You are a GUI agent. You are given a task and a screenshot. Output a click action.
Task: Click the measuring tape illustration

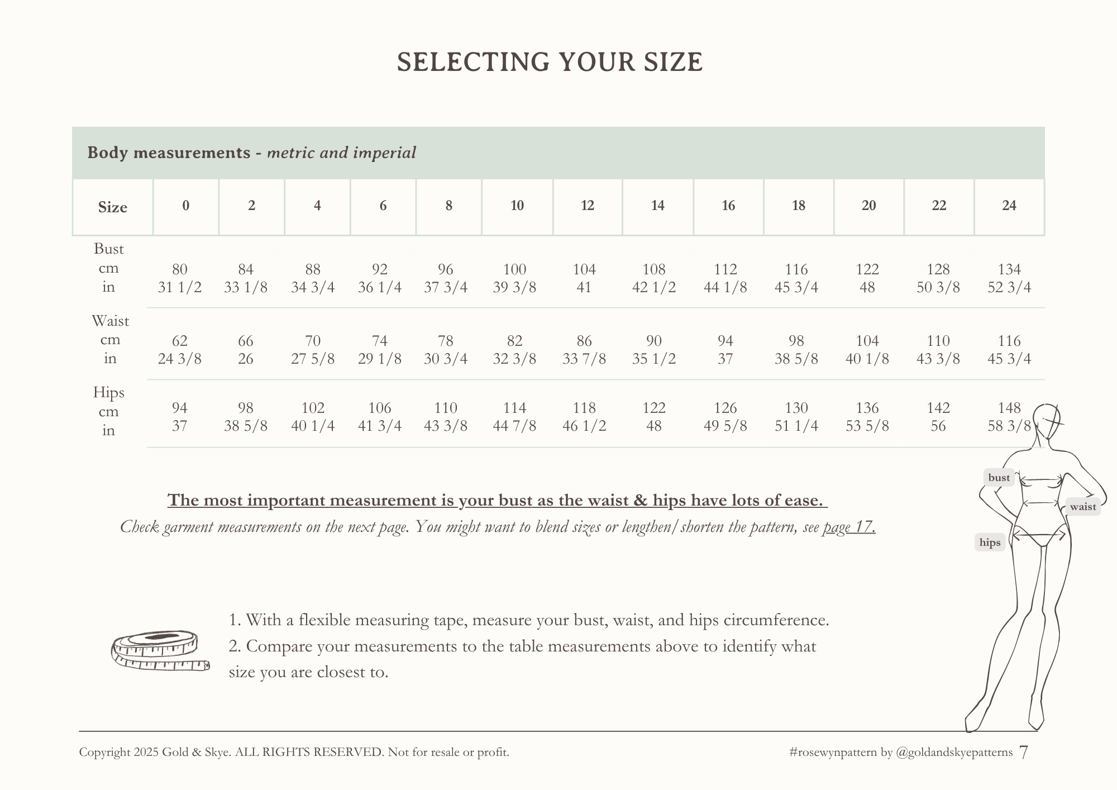pos(161,651)
